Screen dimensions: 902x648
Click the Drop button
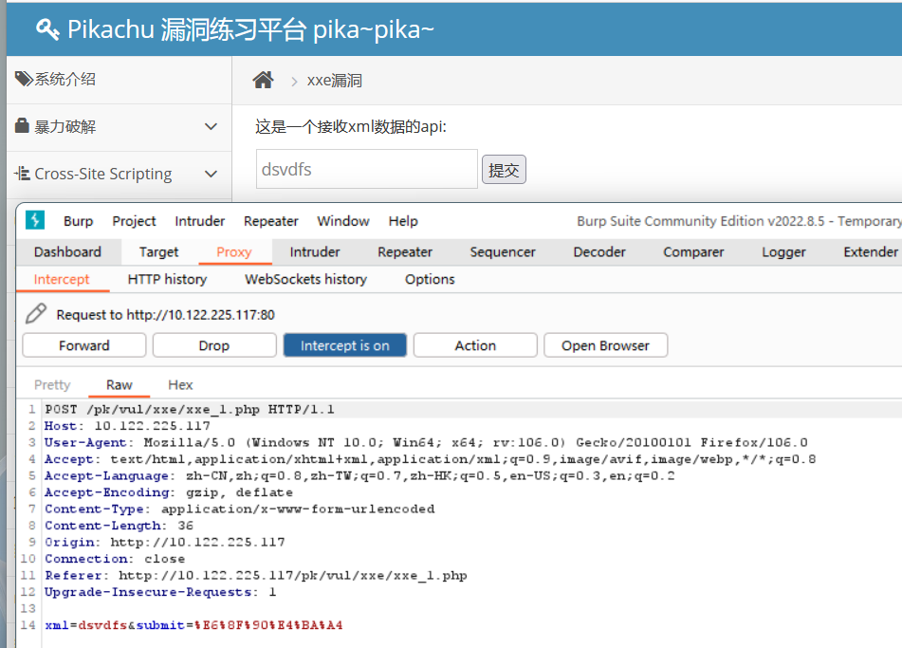pyautogui.click(x=214, y=345)
